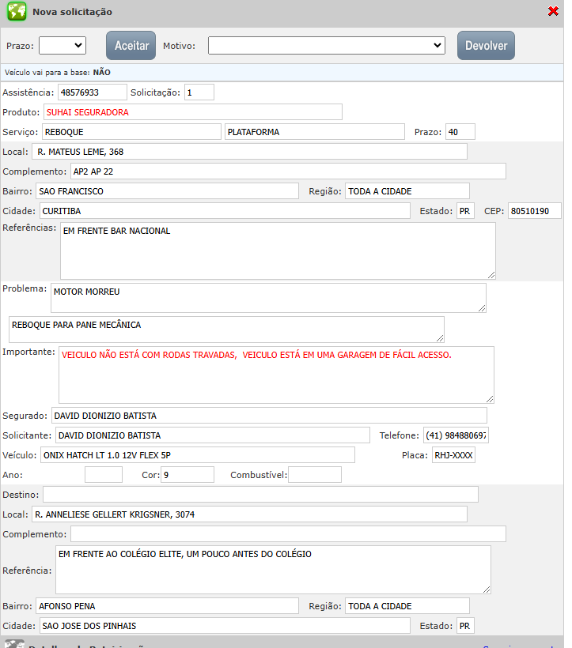Click the Estado field beside SAO JOSE DOS PINHAIS
Viewport: 572px width, 648px height.
click(x=465, y=626)
